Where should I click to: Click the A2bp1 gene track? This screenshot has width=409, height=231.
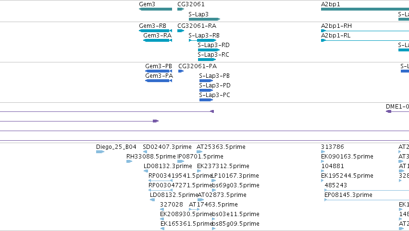(x=365, y=9)
